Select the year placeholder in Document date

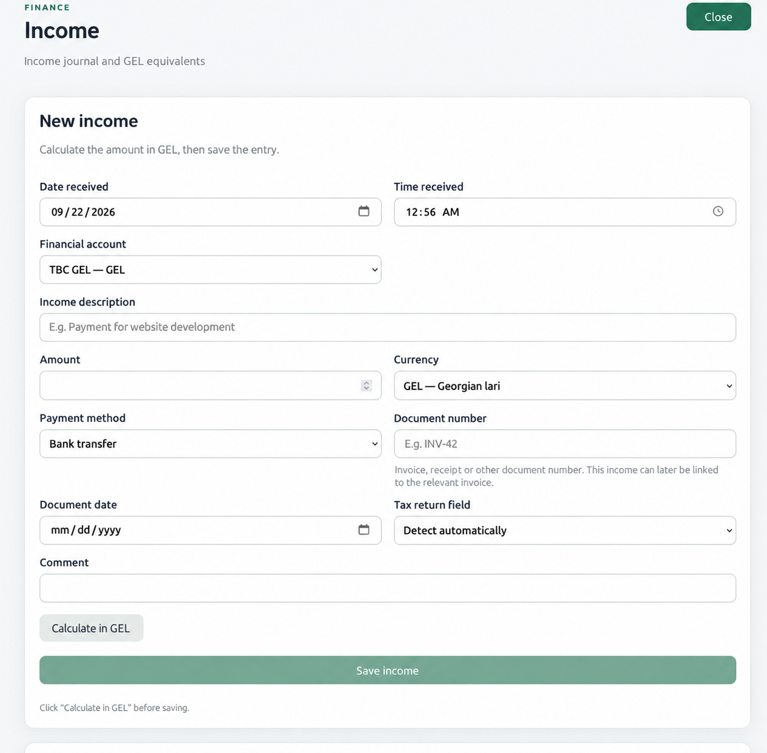(x=110, y=530)
